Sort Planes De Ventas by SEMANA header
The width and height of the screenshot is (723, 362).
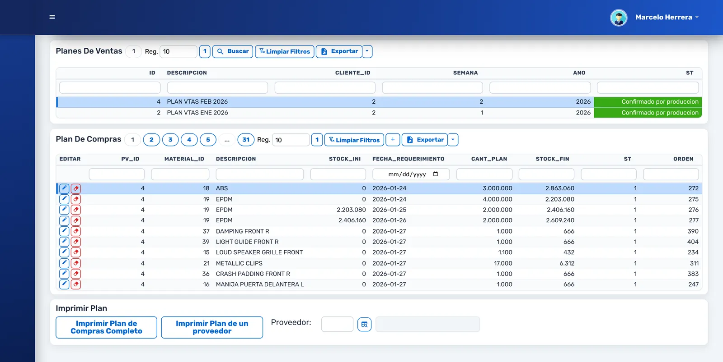465,73
